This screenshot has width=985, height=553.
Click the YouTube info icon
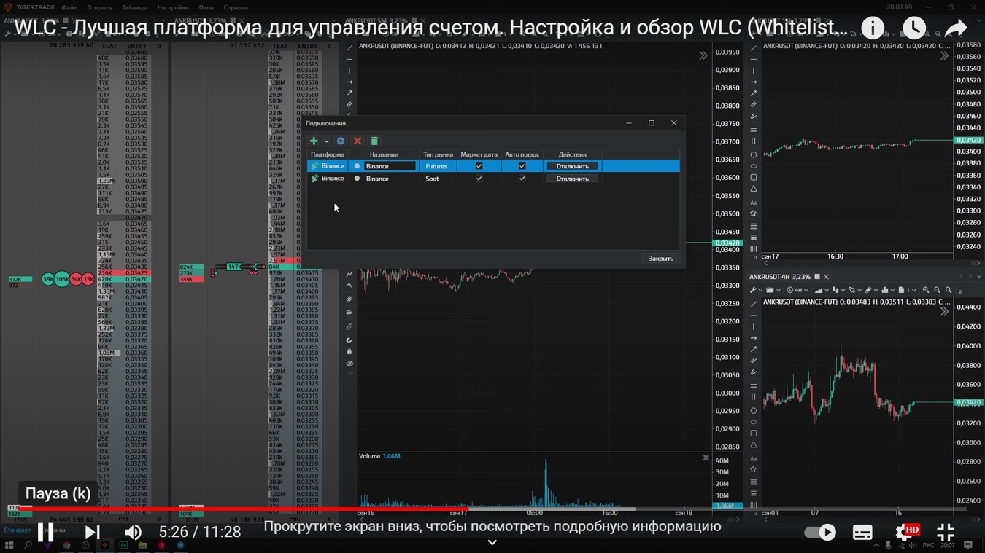click(x=873, y=28)
